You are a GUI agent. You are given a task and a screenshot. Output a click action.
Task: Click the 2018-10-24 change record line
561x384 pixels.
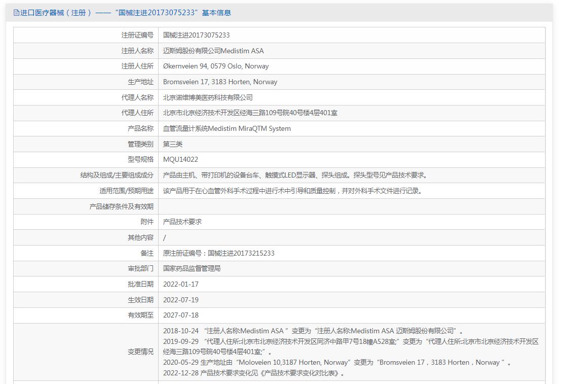[x=313, y=331]
